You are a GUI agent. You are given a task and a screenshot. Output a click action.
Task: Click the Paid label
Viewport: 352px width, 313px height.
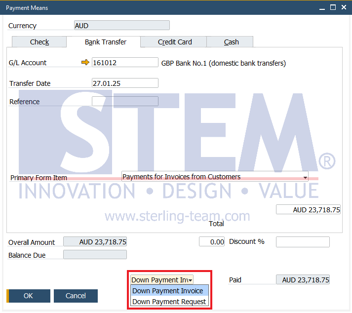tap(235, 280)
